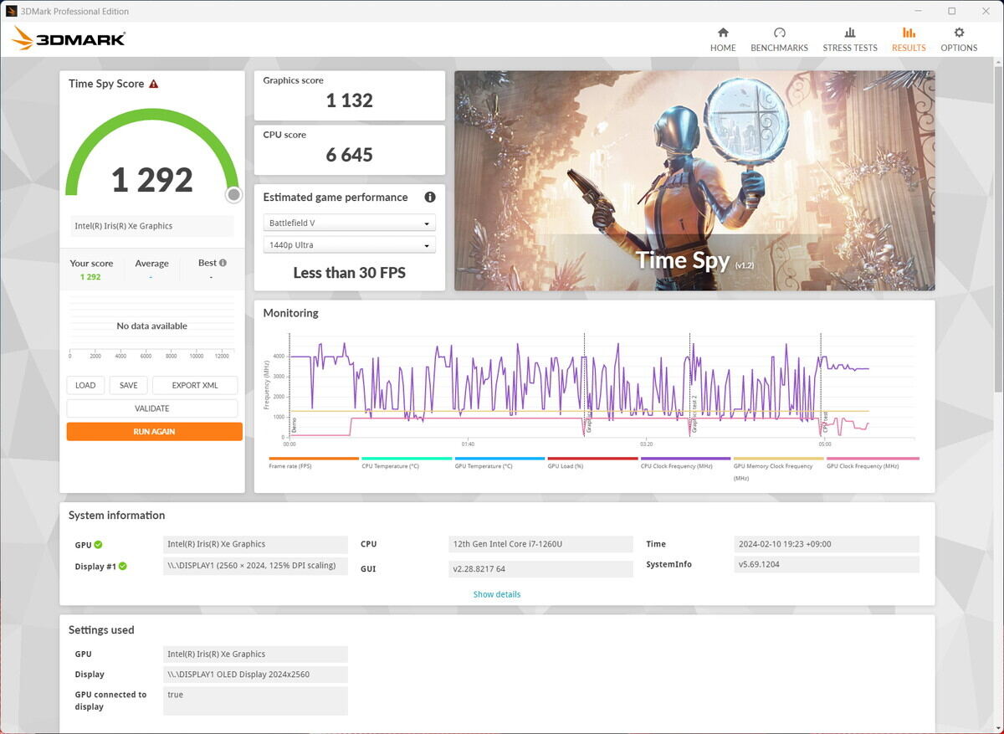The width and height of the screenshot is (1004, 734).
Task: Click the Graphics score value 1 132
Action: point(350,100)
